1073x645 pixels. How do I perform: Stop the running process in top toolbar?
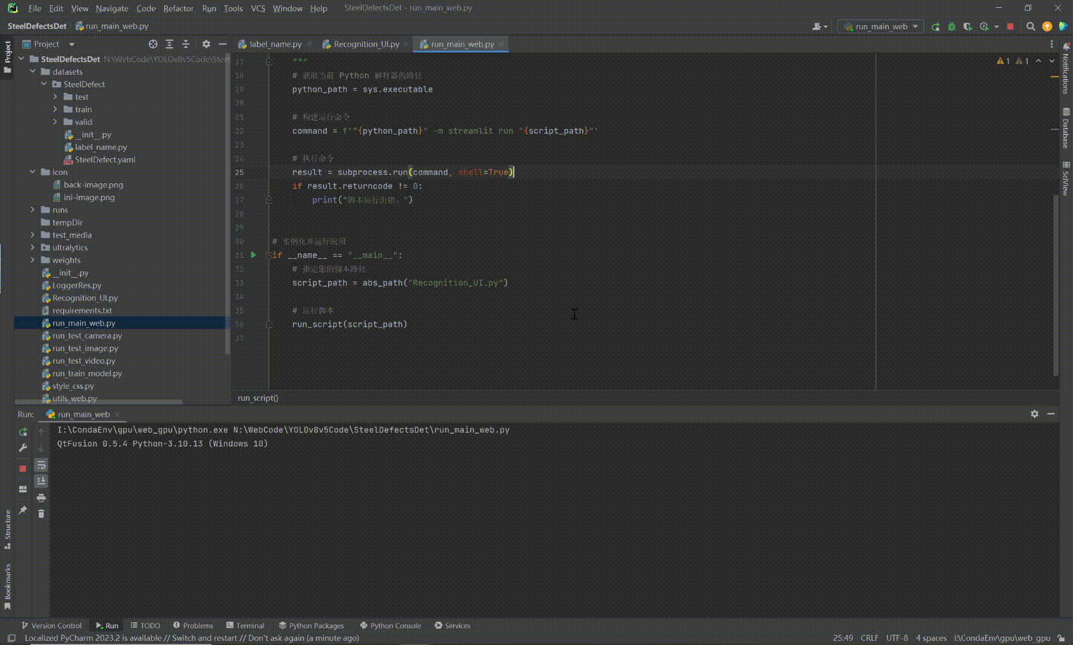[x=1010, y=26]
